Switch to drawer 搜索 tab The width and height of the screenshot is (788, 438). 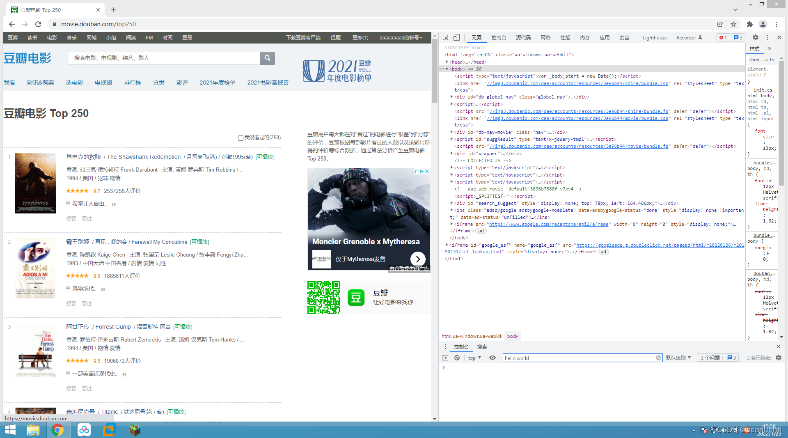click(x=482, y=347)
